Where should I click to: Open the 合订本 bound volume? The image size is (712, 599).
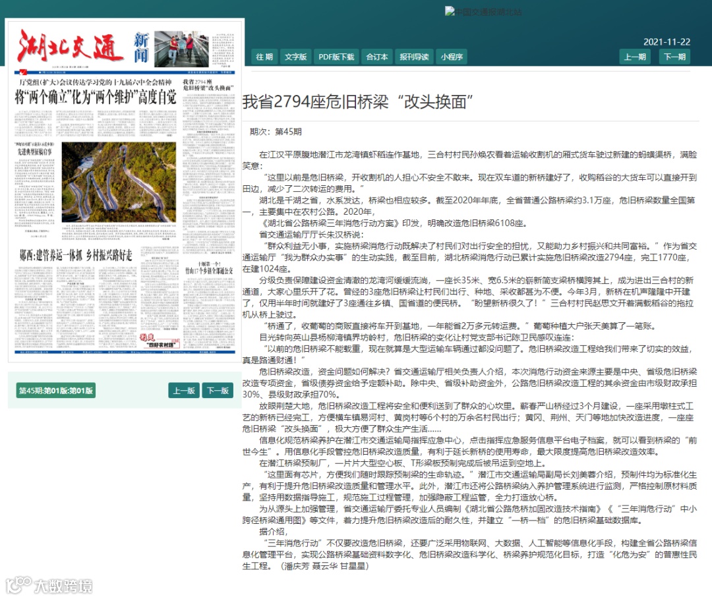pos(377,57)
